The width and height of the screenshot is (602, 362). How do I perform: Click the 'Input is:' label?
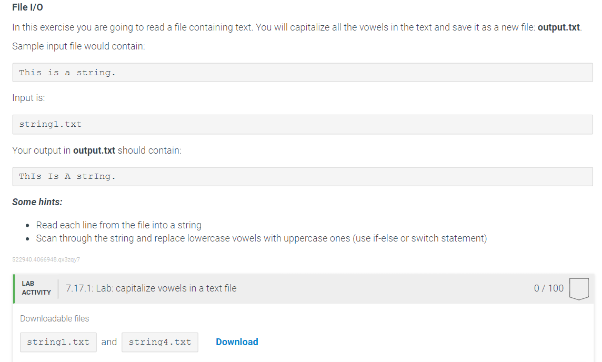click(x=28, y=98)
